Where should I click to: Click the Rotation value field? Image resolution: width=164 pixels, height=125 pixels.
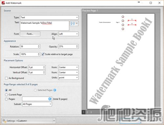point(29,46)
